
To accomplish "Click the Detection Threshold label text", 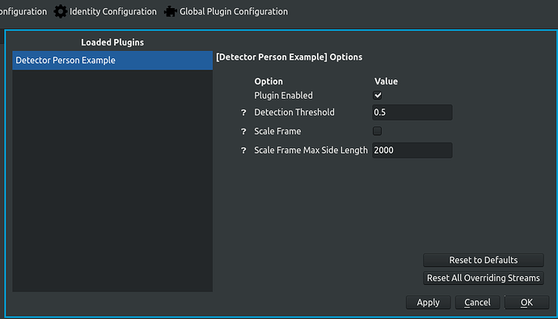I will click(294, 113).
